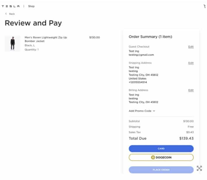The image size is (207, 180).
Task: Open the bomber jacket product thumbnail
Action: point(13,44)
